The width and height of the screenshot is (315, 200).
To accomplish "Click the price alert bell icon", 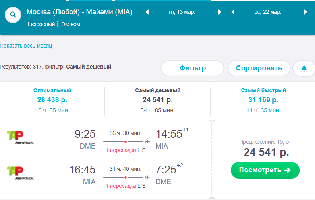I will pos(304,69).
